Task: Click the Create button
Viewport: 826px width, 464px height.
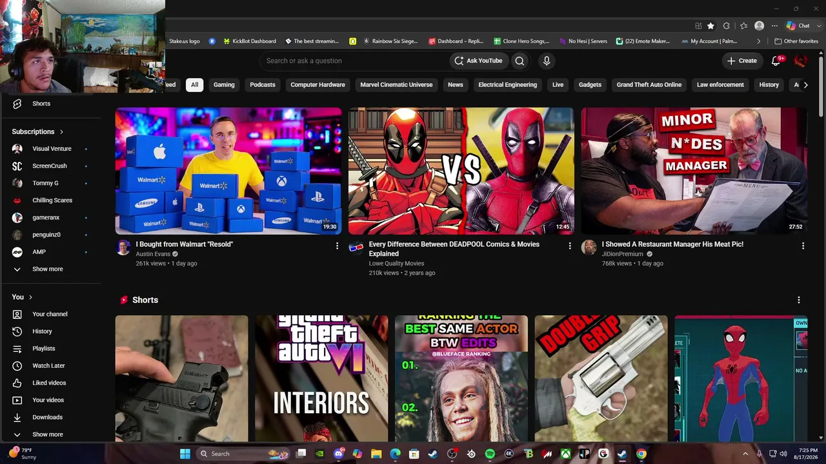Action: click(x=742, y=61)
